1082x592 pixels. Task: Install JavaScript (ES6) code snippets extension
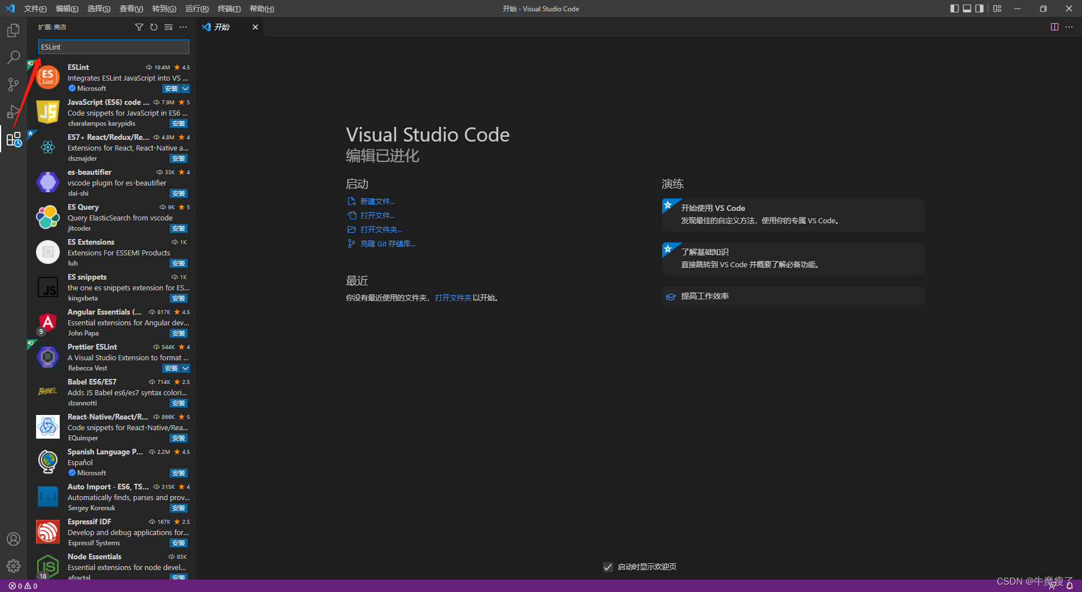179,123
